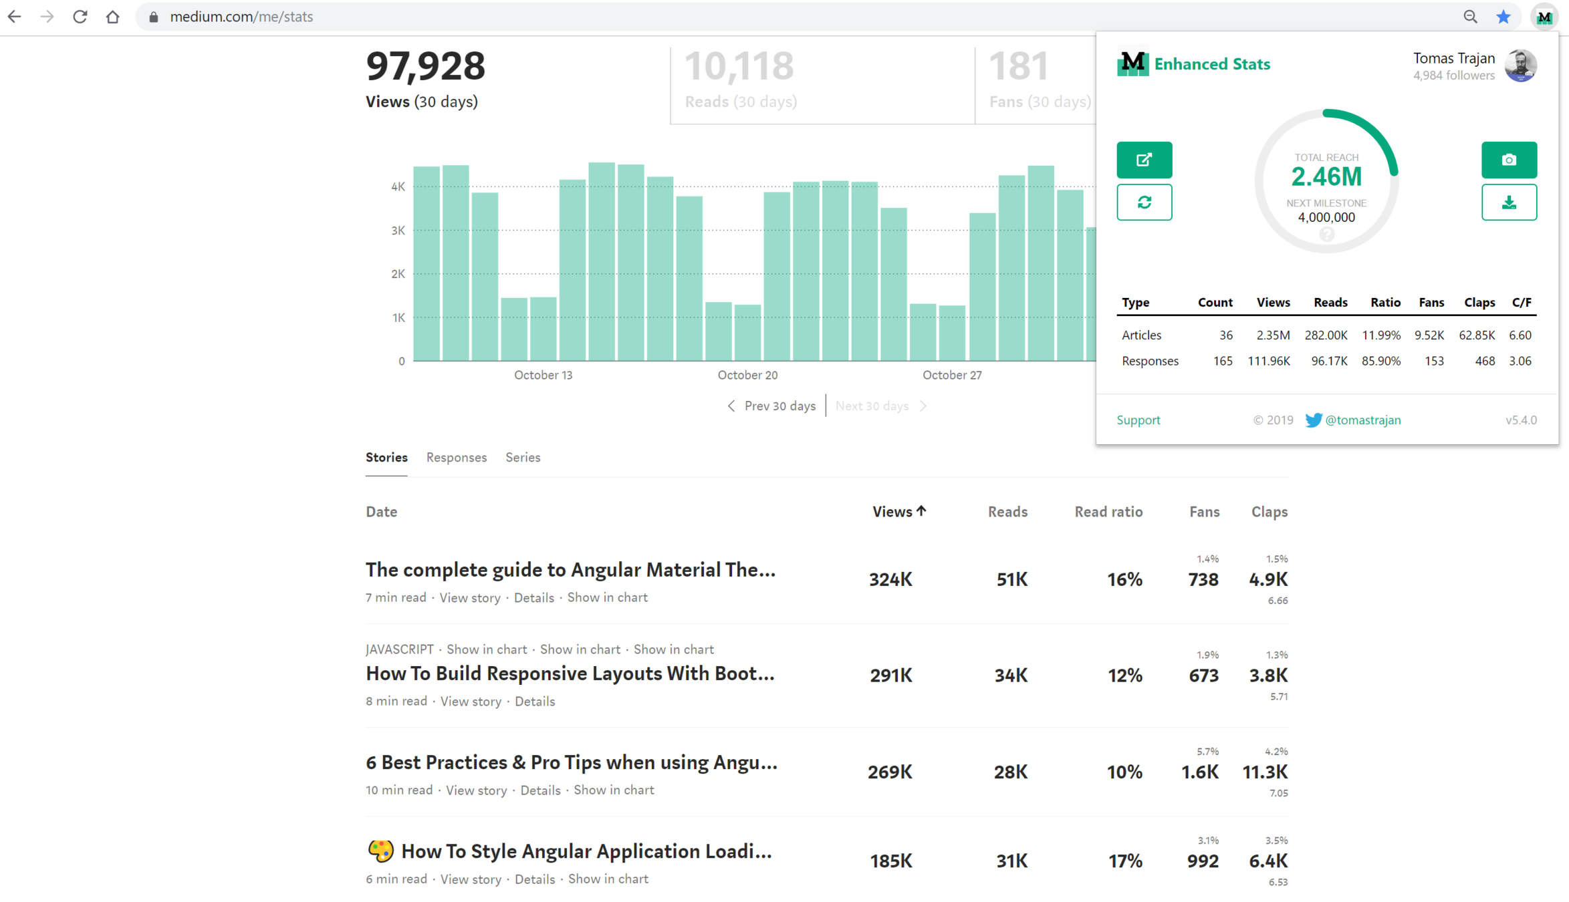Sort stories by Read ratio column
The height and width of the screenshot is (902, 1569).
[x=1108, y=512]
